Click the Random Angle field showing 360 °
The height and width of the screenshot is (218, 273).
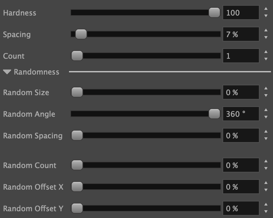click(241, 114)
